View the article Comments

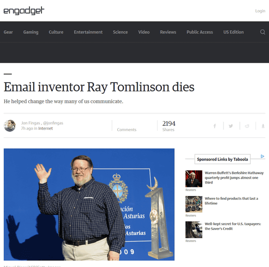coord(127,130)
